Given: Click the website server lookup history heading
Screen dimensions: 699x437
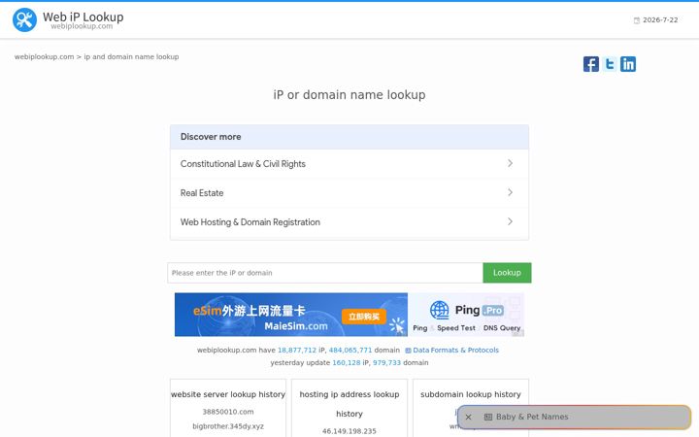Looking at the screenshot, I should (x=228, y=394).
